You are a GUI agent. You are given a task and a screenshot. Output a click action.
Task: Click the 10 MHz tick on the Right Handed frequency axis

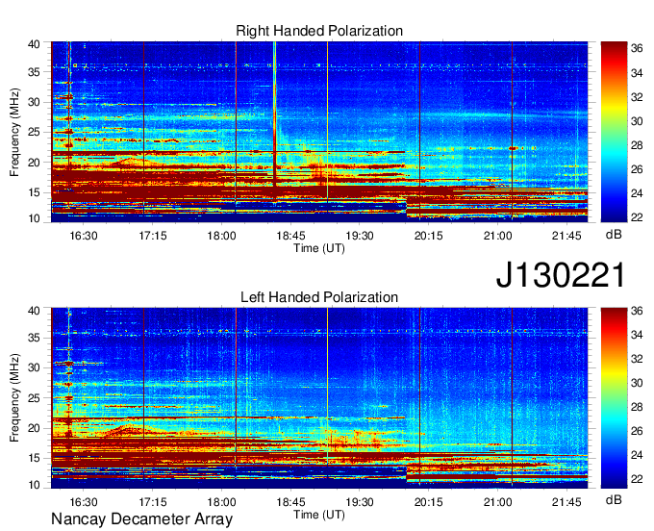34,218
